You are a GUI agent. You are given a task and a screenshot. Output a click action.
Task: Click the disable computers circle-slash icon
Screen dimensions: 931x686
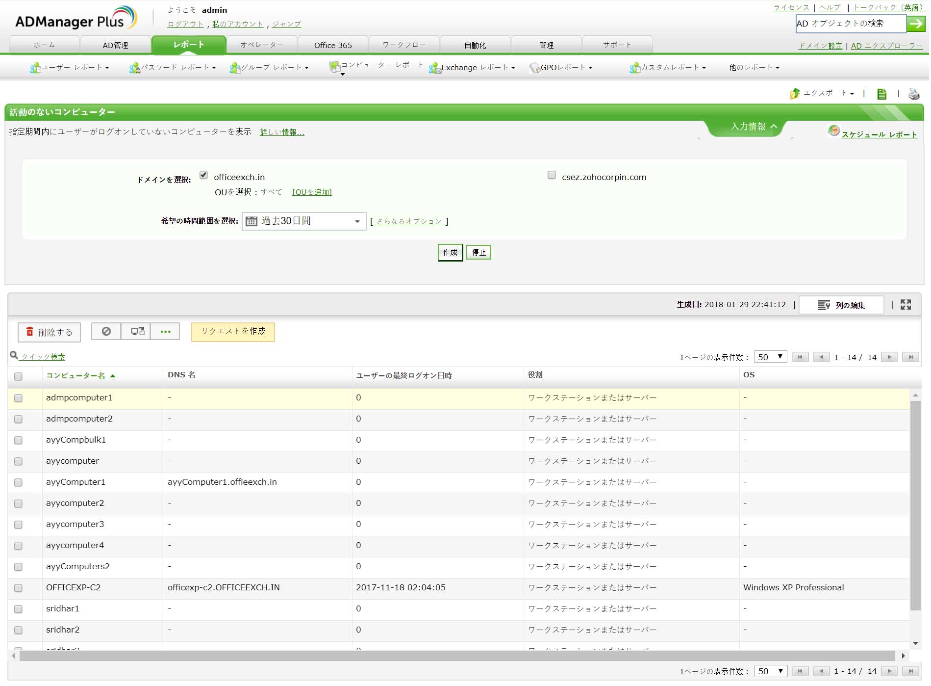click(x=106, y=332)
